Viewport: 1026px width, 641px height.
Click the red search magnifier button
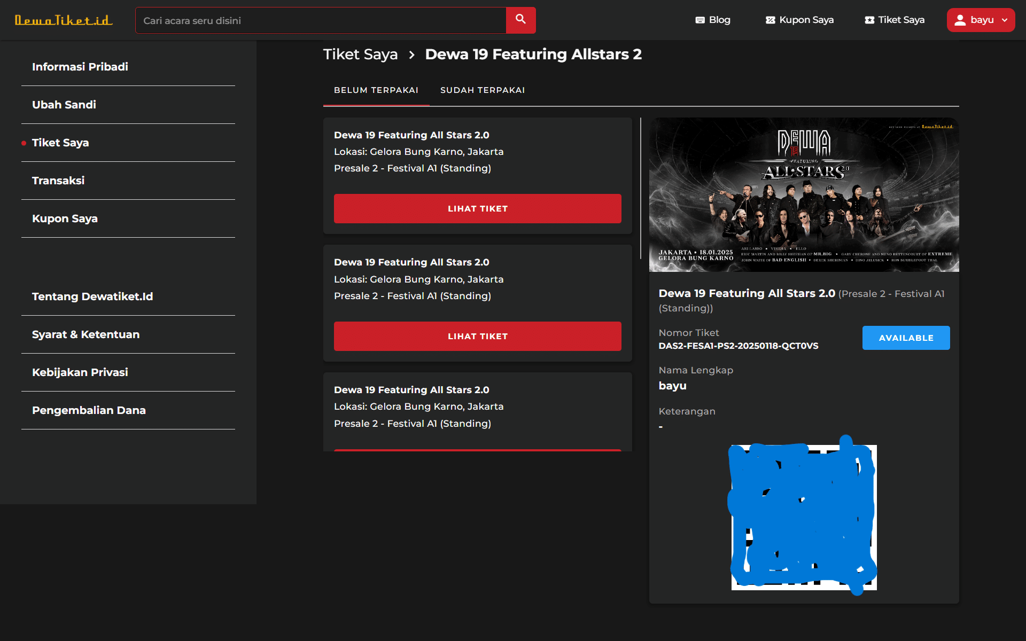(520, 20)
